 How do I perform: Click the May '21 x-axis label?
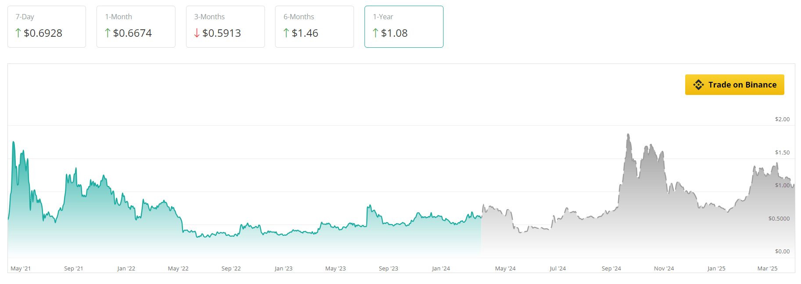[x=21, y=268]
